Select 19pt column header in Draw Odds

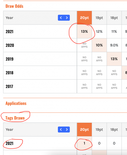click(99, 18)
